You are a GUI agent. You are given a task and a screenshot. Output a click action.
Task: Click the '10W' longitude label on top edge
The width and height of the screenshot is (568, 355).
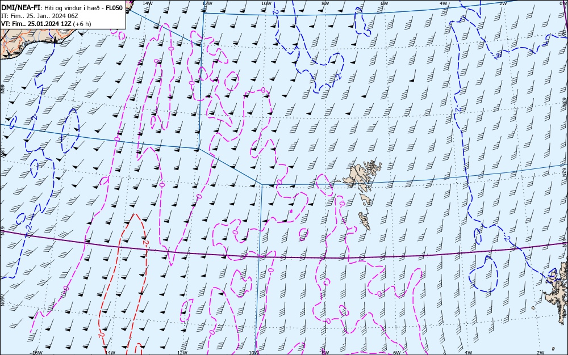pyautogui.click(x=266, y=3)
